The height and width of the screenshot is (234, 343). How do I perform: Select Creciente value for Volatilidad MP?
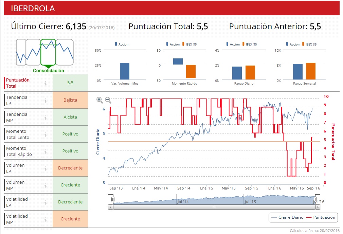pyautogui.click(x=70, y=219)
